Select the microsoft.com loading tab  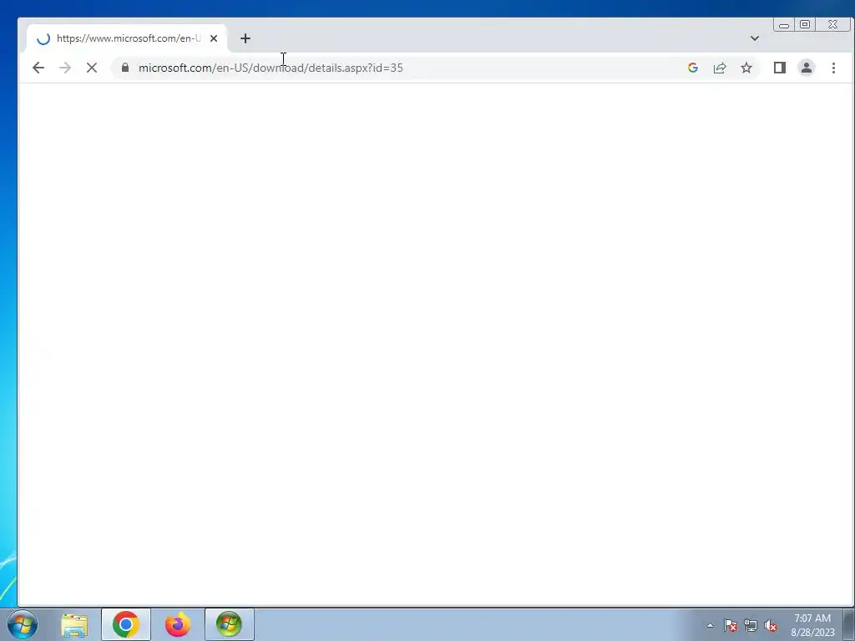pyautogui.click(x=127, y=38)
